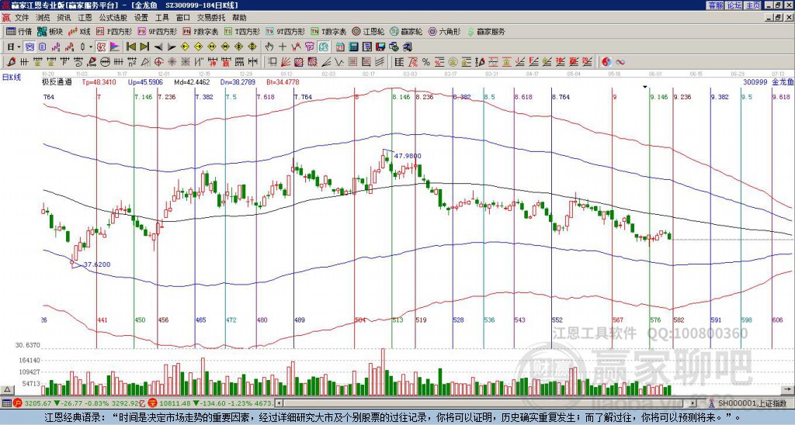Viewport: 795px width, 425px height.
Task: Step forward with black right arrow
Action: point(172,47)
